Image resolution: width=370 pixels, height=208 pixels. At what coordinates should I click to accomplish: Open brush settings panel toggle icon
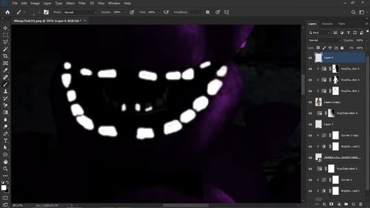[46, 12]
